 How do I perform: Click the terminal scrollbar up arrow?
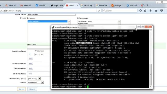pyautogui.click(x=151, y=31)
